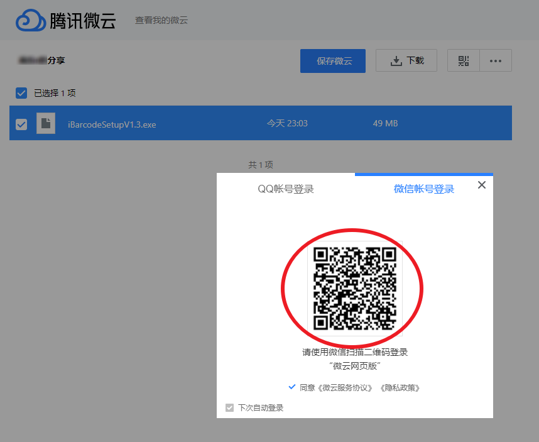Click the 今天 23:03 timestamp

pos(287,123)
